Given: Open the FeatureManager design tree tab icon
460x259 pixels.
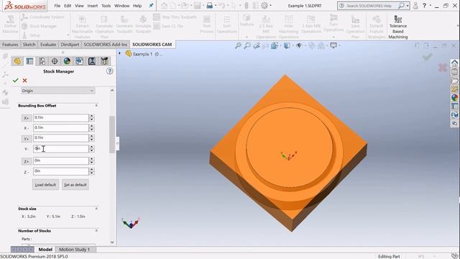Looking at the screenshot, I should 17,61.
